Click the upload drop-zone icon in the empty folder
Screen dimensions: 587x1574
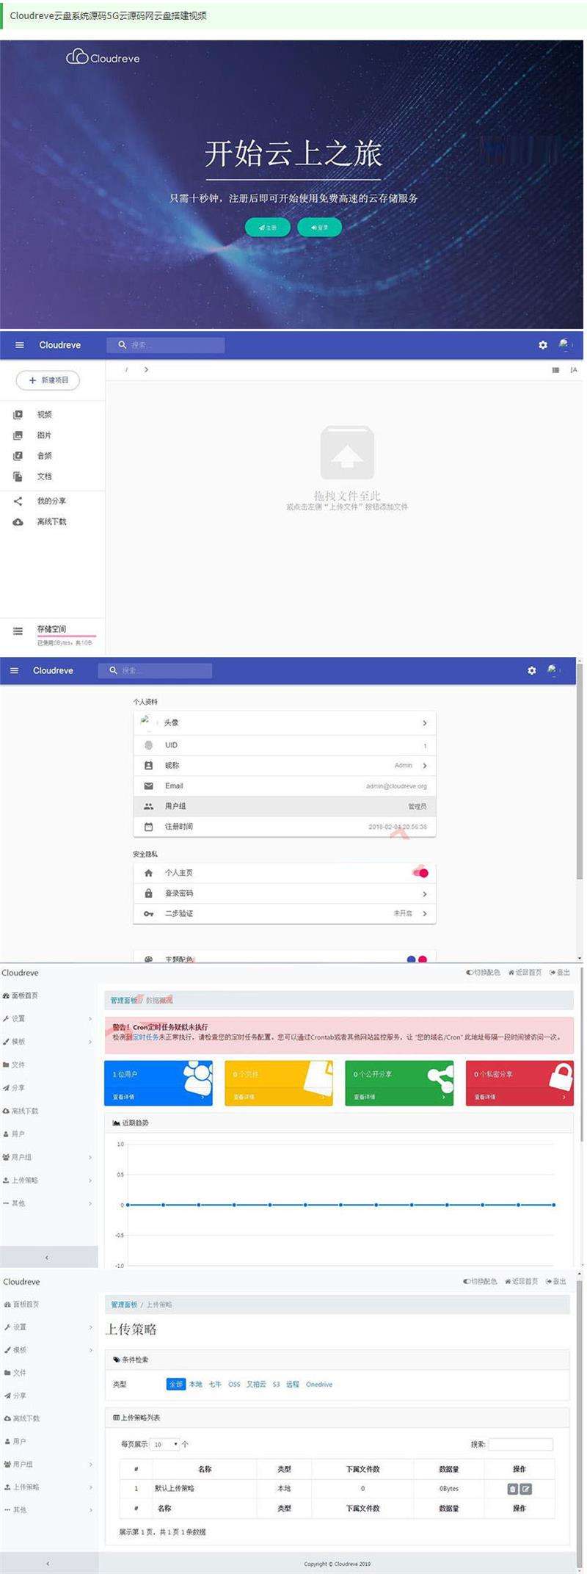pos(347,453)
